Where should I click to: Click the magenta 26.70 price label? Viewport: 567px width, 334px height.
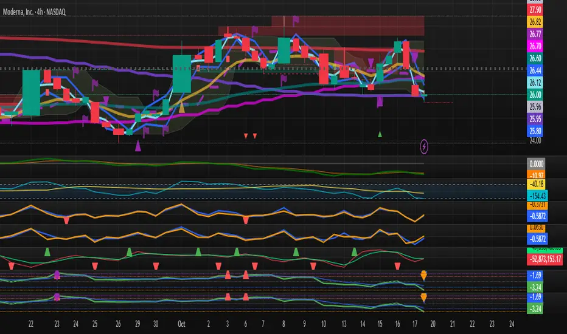pyautogui.click(x=535, y=46)
